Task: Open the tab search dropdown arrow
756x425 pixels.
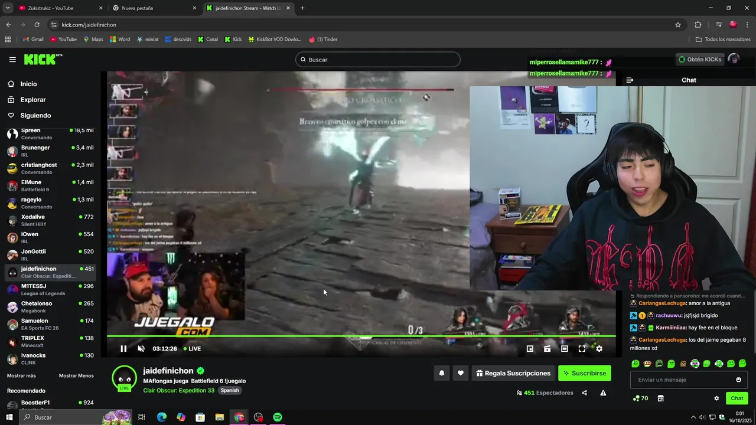Action: (x=8, y=8)
